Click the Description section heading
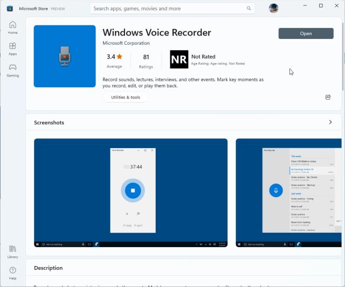The width and height of the screenshot is (345, 287). click(49, 268)
